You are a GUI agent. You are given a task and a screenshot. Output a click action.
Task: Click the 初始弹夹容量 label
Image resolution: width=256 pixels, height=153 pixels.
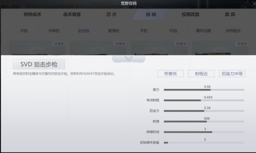click(x=150, y=142)
